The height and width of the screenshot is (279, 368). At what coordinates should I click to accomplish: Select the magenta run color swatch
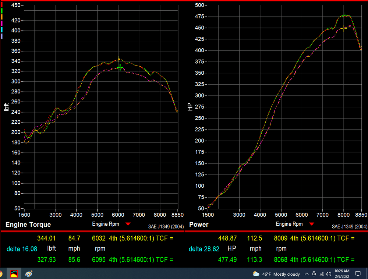[2, 23]
